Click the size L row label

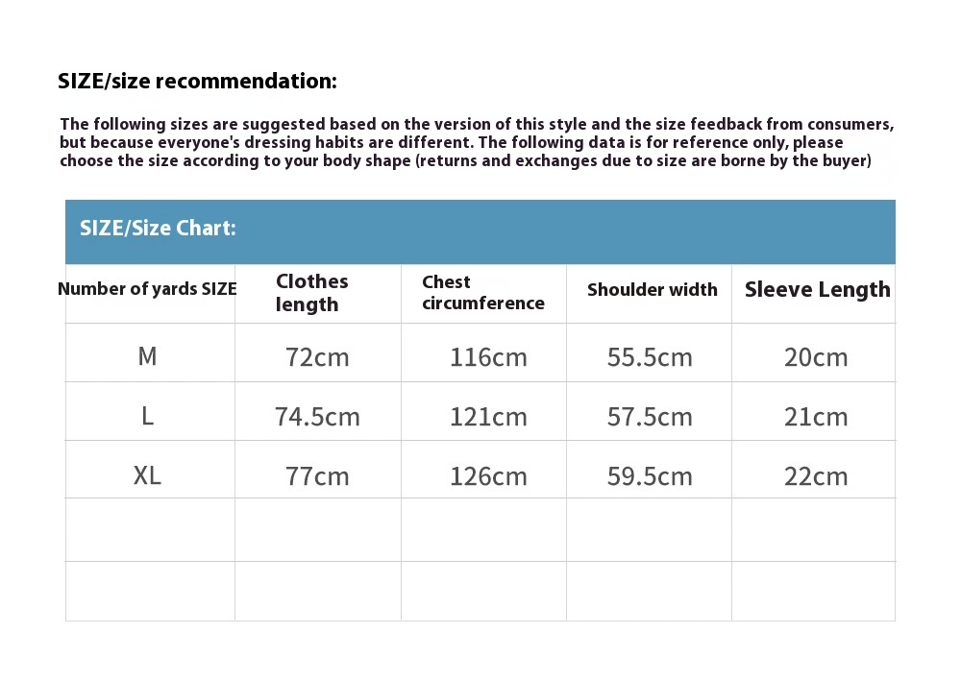pyautogui.click(x=147, y=416)
